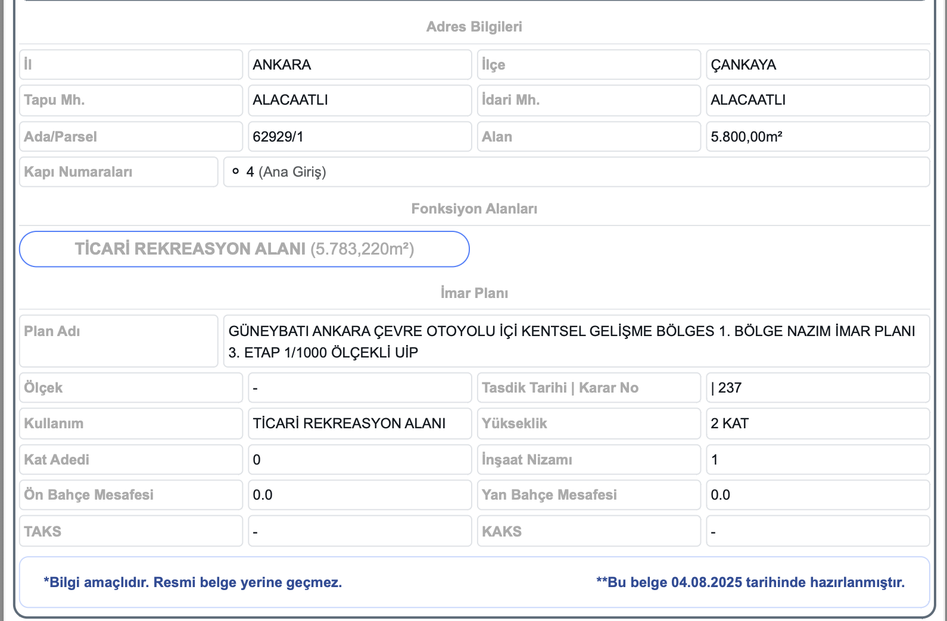947x621 pixels.
Task: Select the Ada/Parsel value 62929/1
Action: [278, 137]
